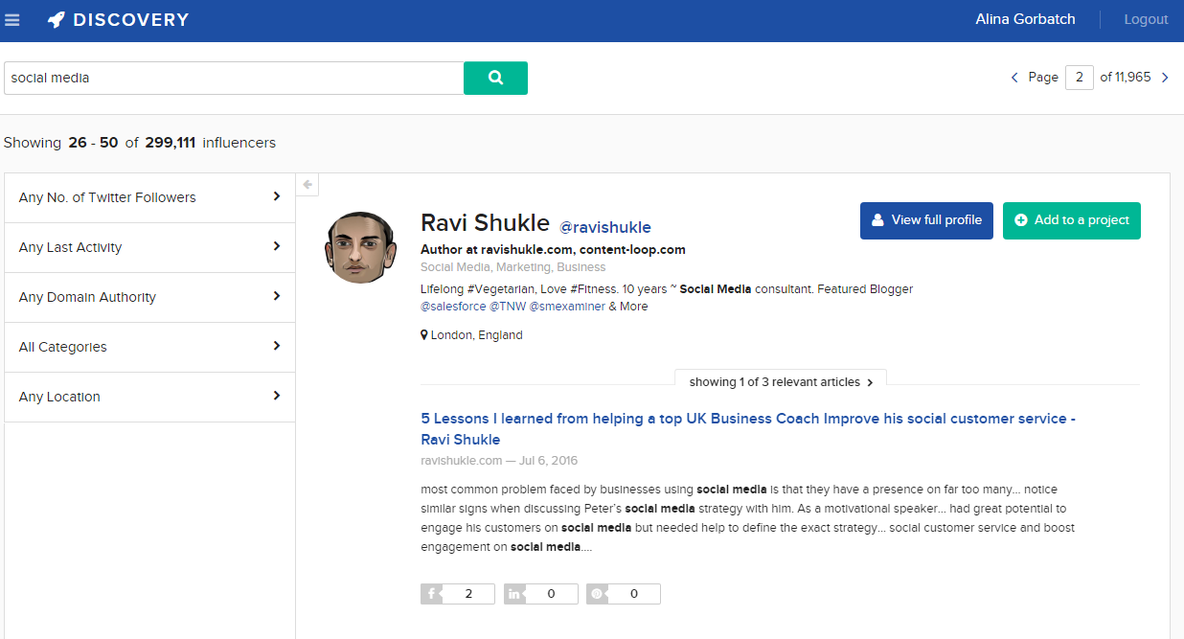
Task: Click the Pinterest share count icon
Action: click(597, 594)
